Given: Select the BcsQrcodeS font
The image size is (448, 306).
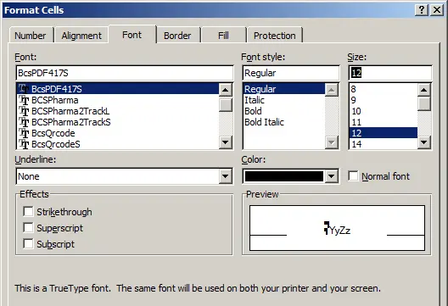Looking at the screenshot, I should click(118, 144).
